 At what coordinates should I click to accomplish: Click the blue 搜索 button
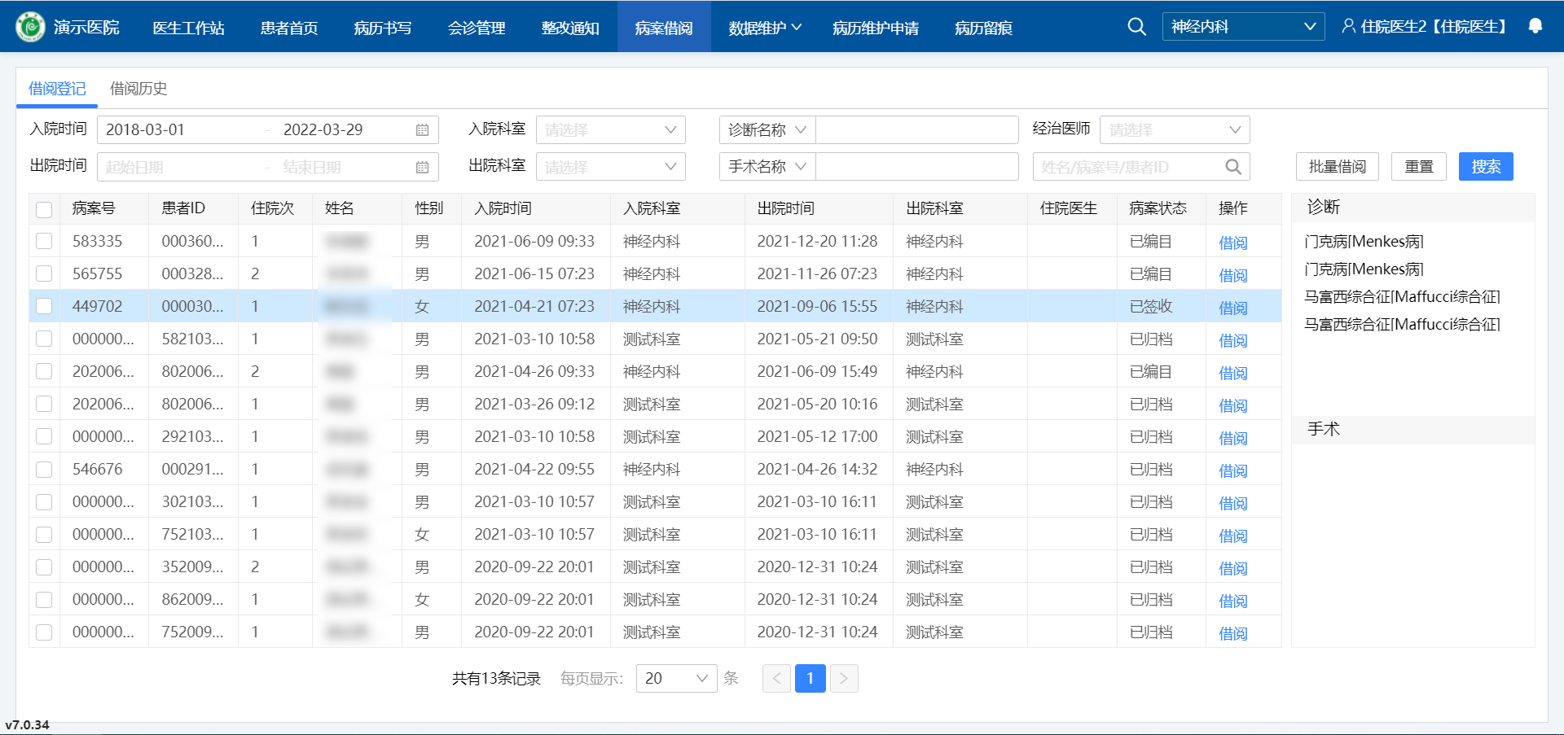1485,167
